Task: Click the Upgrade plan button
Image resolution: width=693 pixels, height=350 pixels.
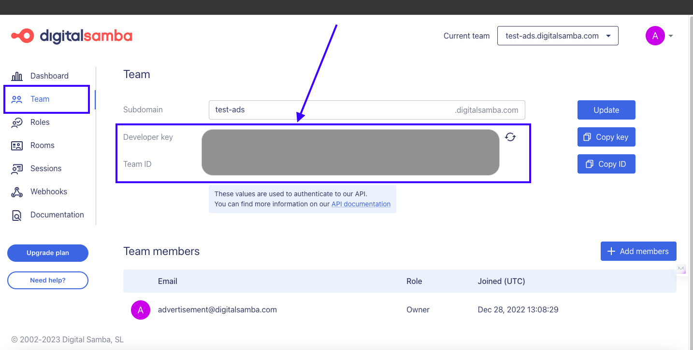Action: tap(47, 253)
